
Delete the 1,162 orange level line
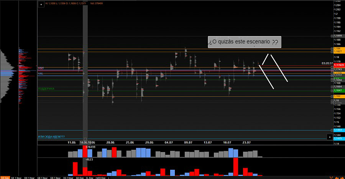click(x=332, y=96)
